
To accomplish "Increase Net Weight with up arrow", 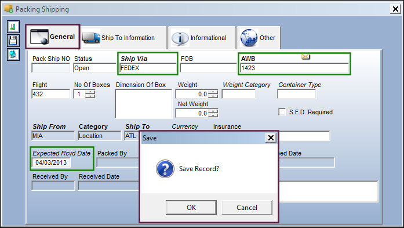I will (x=213, y=111).
